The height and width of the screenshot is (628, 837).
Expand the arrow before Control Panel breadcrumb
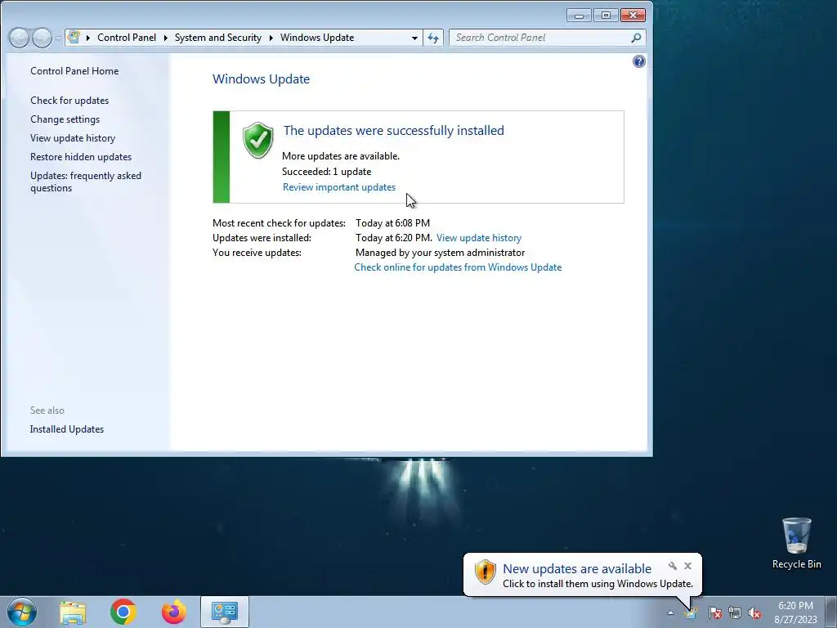pos(88,38)
